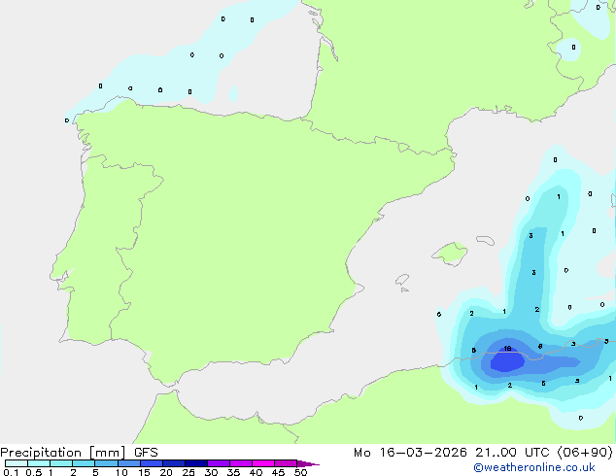Screen dimensions: 616x476
Task: Click the 20–25 mm legend color swatch
Action: pyautogui.click(x=173, y=463)
